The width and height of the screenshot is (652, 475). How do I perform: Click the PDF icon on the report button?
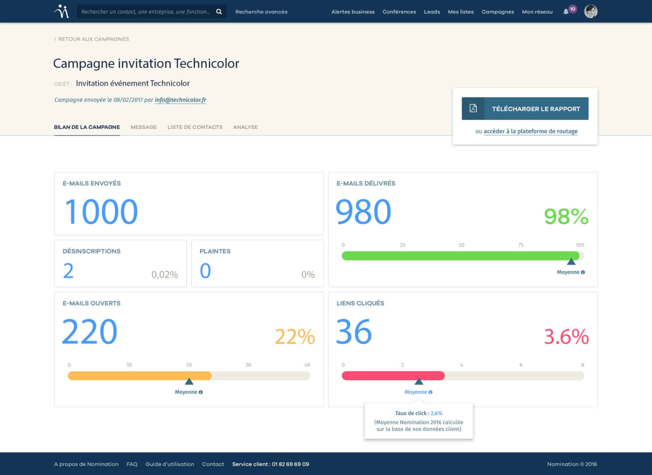473,108
